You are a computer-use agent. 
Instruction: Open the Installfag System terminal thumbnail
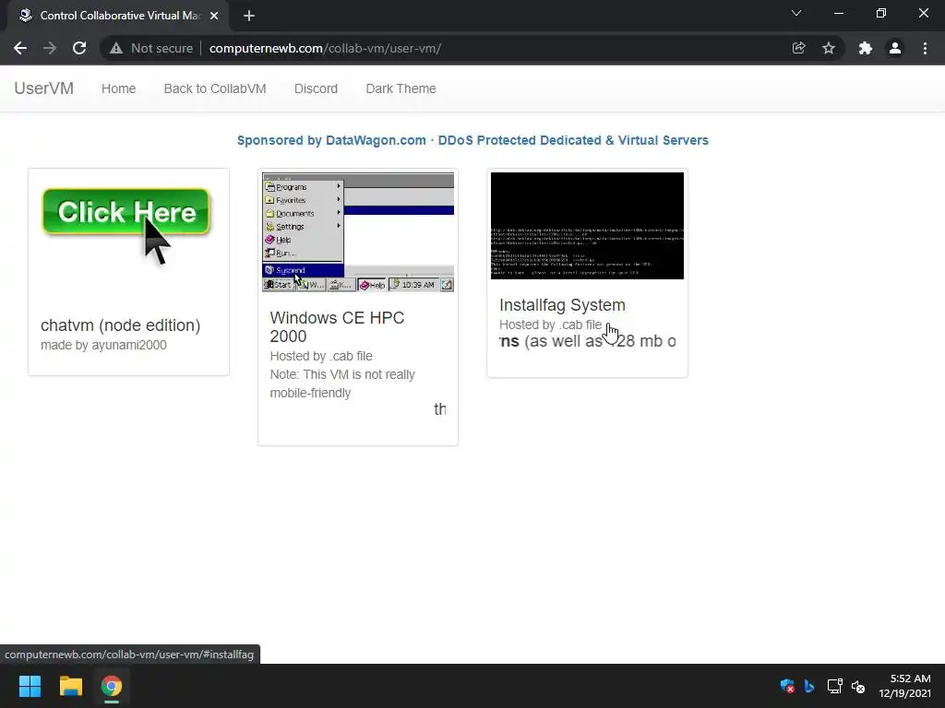pyautogui.click(x=587, y=226)
